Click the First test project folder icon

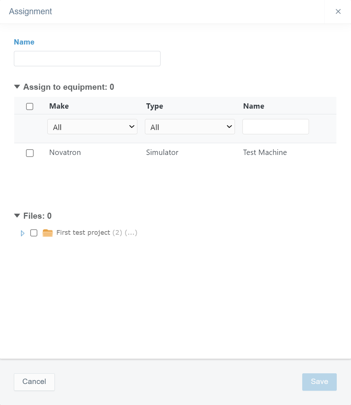point(48,233)
